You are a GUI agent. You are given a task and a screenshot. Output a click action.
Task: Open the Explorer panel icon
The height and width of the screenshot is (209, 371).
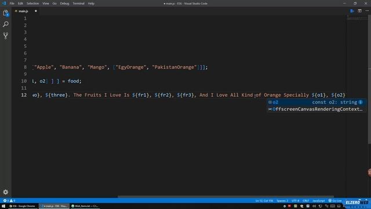6,13
